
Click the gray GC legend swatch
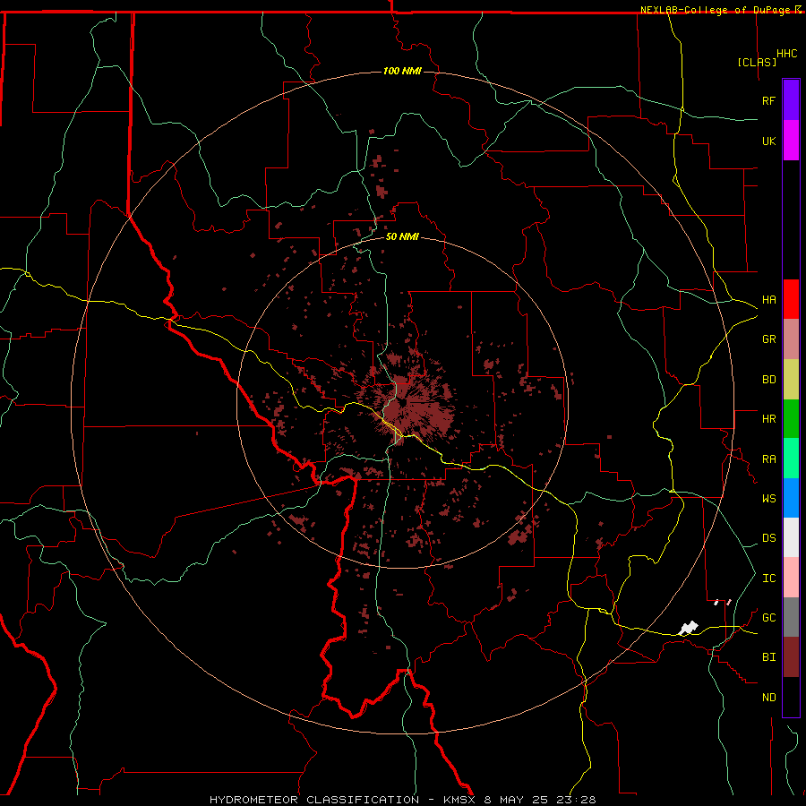pos(791,617)
